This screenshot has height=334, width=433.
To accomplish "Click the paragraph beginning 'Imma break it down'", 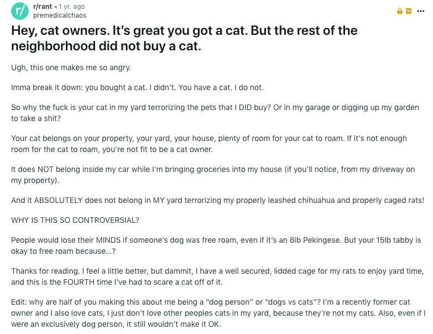I will click(137, 87).
